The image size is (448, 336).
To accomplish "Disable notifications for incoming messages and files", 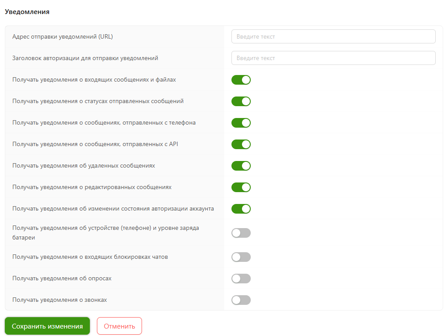I will coord(241,80).
